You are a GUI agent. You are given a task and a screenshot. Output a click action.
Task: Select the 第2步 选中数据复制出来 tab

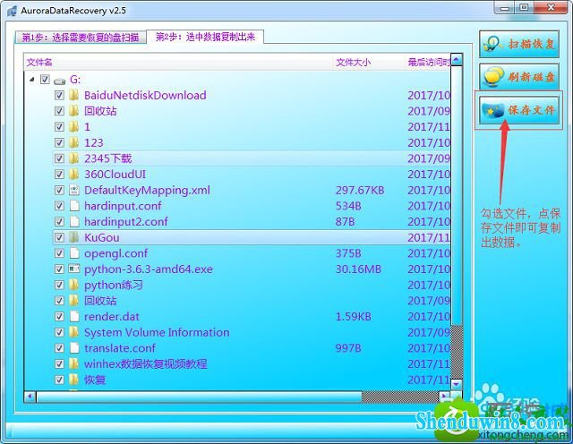(205, 37)
